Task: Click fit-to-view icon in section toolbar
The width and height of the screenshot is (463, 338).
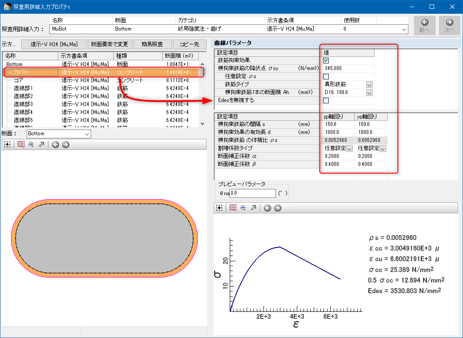Action: (x=8, y=145)
